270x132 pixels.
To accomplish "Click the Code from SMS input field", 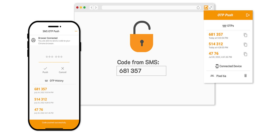I will tap(141, 71).
